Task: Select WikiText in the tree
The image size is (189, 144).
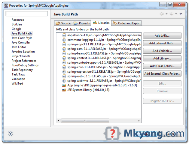Action: click(x=17, y=83)
